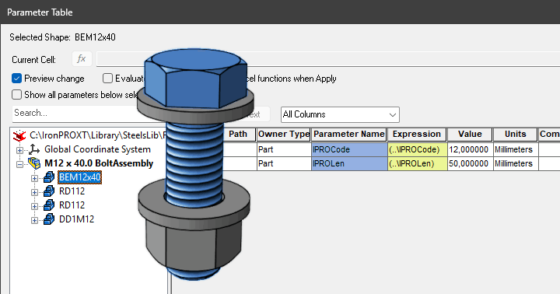Open the All Columns dropdown
The image size is (560, 294).
coord(340,114)
